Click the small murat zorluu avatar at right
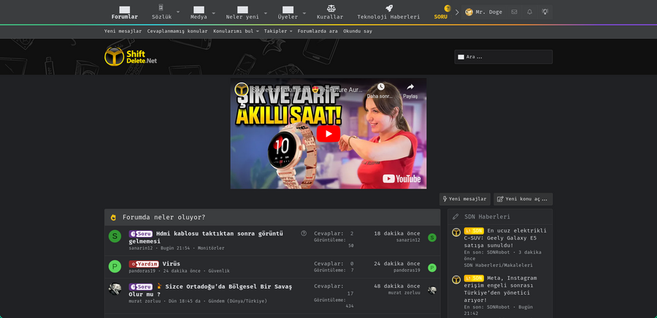Viewport: 657px width, 318px height. [x=432, y=290]
